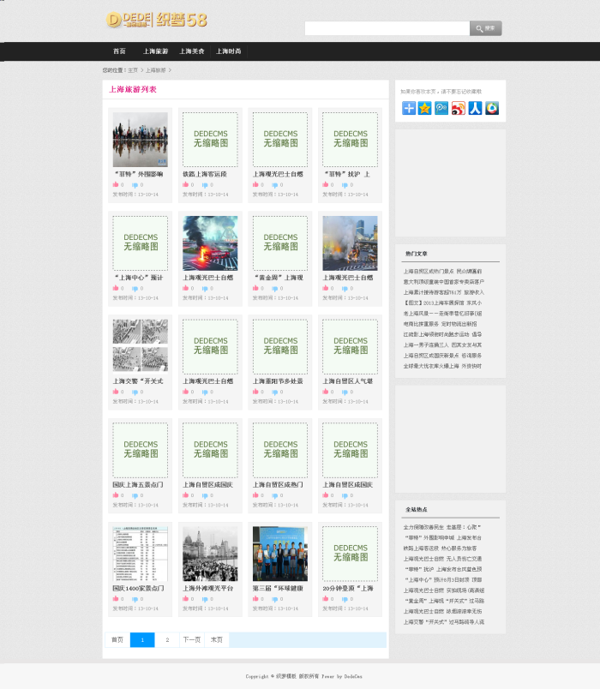The height and width of the screenshot is (689, 600).
Task: Share to Sina Weibo icon
Action: pos(459,108)
